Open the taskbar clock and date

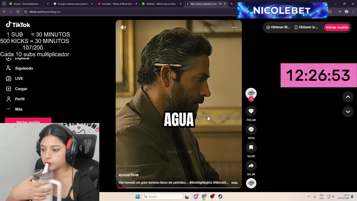click(x=344, y=197)
